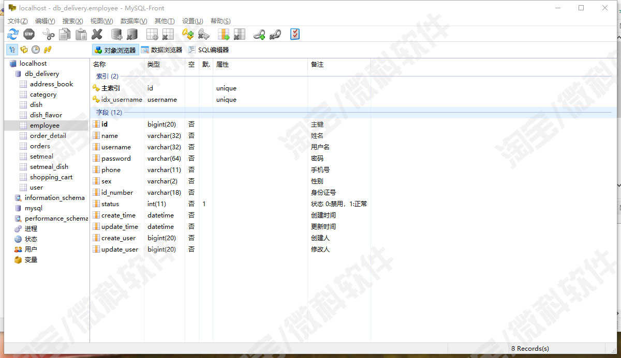This screenshot has height=358, width=621.
Task: Click the New database icon
Action: [x=117, y=35]
